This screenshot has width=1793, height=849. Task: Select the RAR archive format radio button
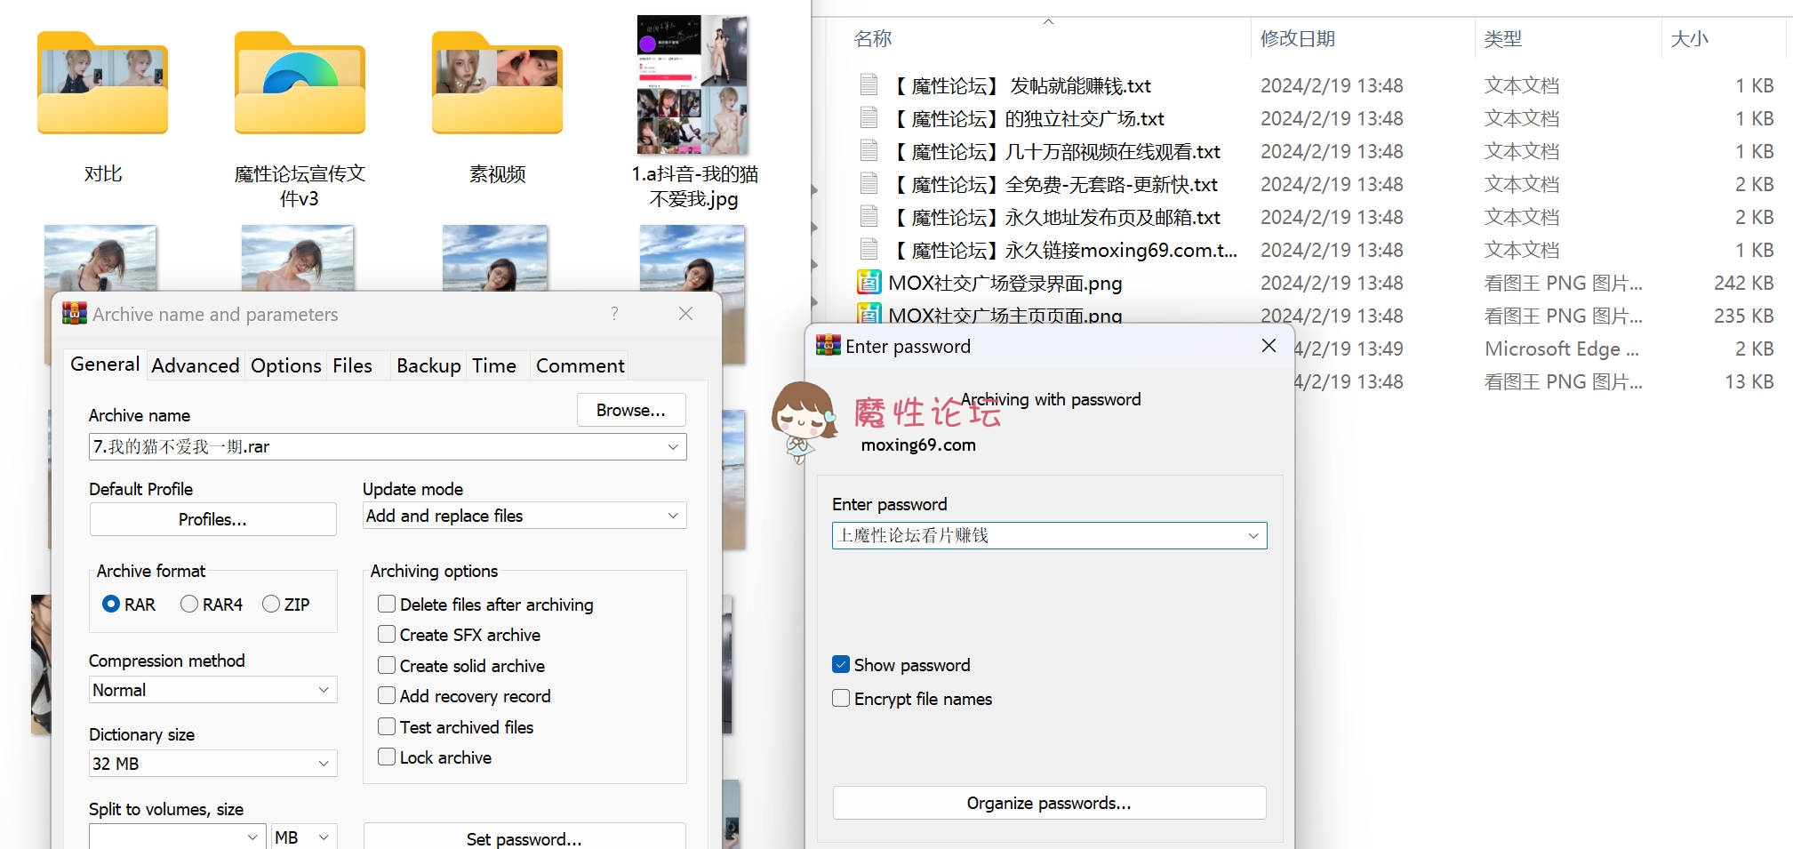(111, 604)
